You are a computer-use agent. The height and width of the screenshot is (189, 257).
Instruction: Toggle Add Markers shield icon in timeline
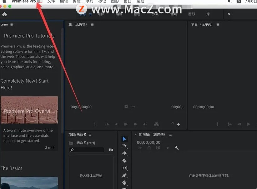pyautogui.click(x=168, y=148)
